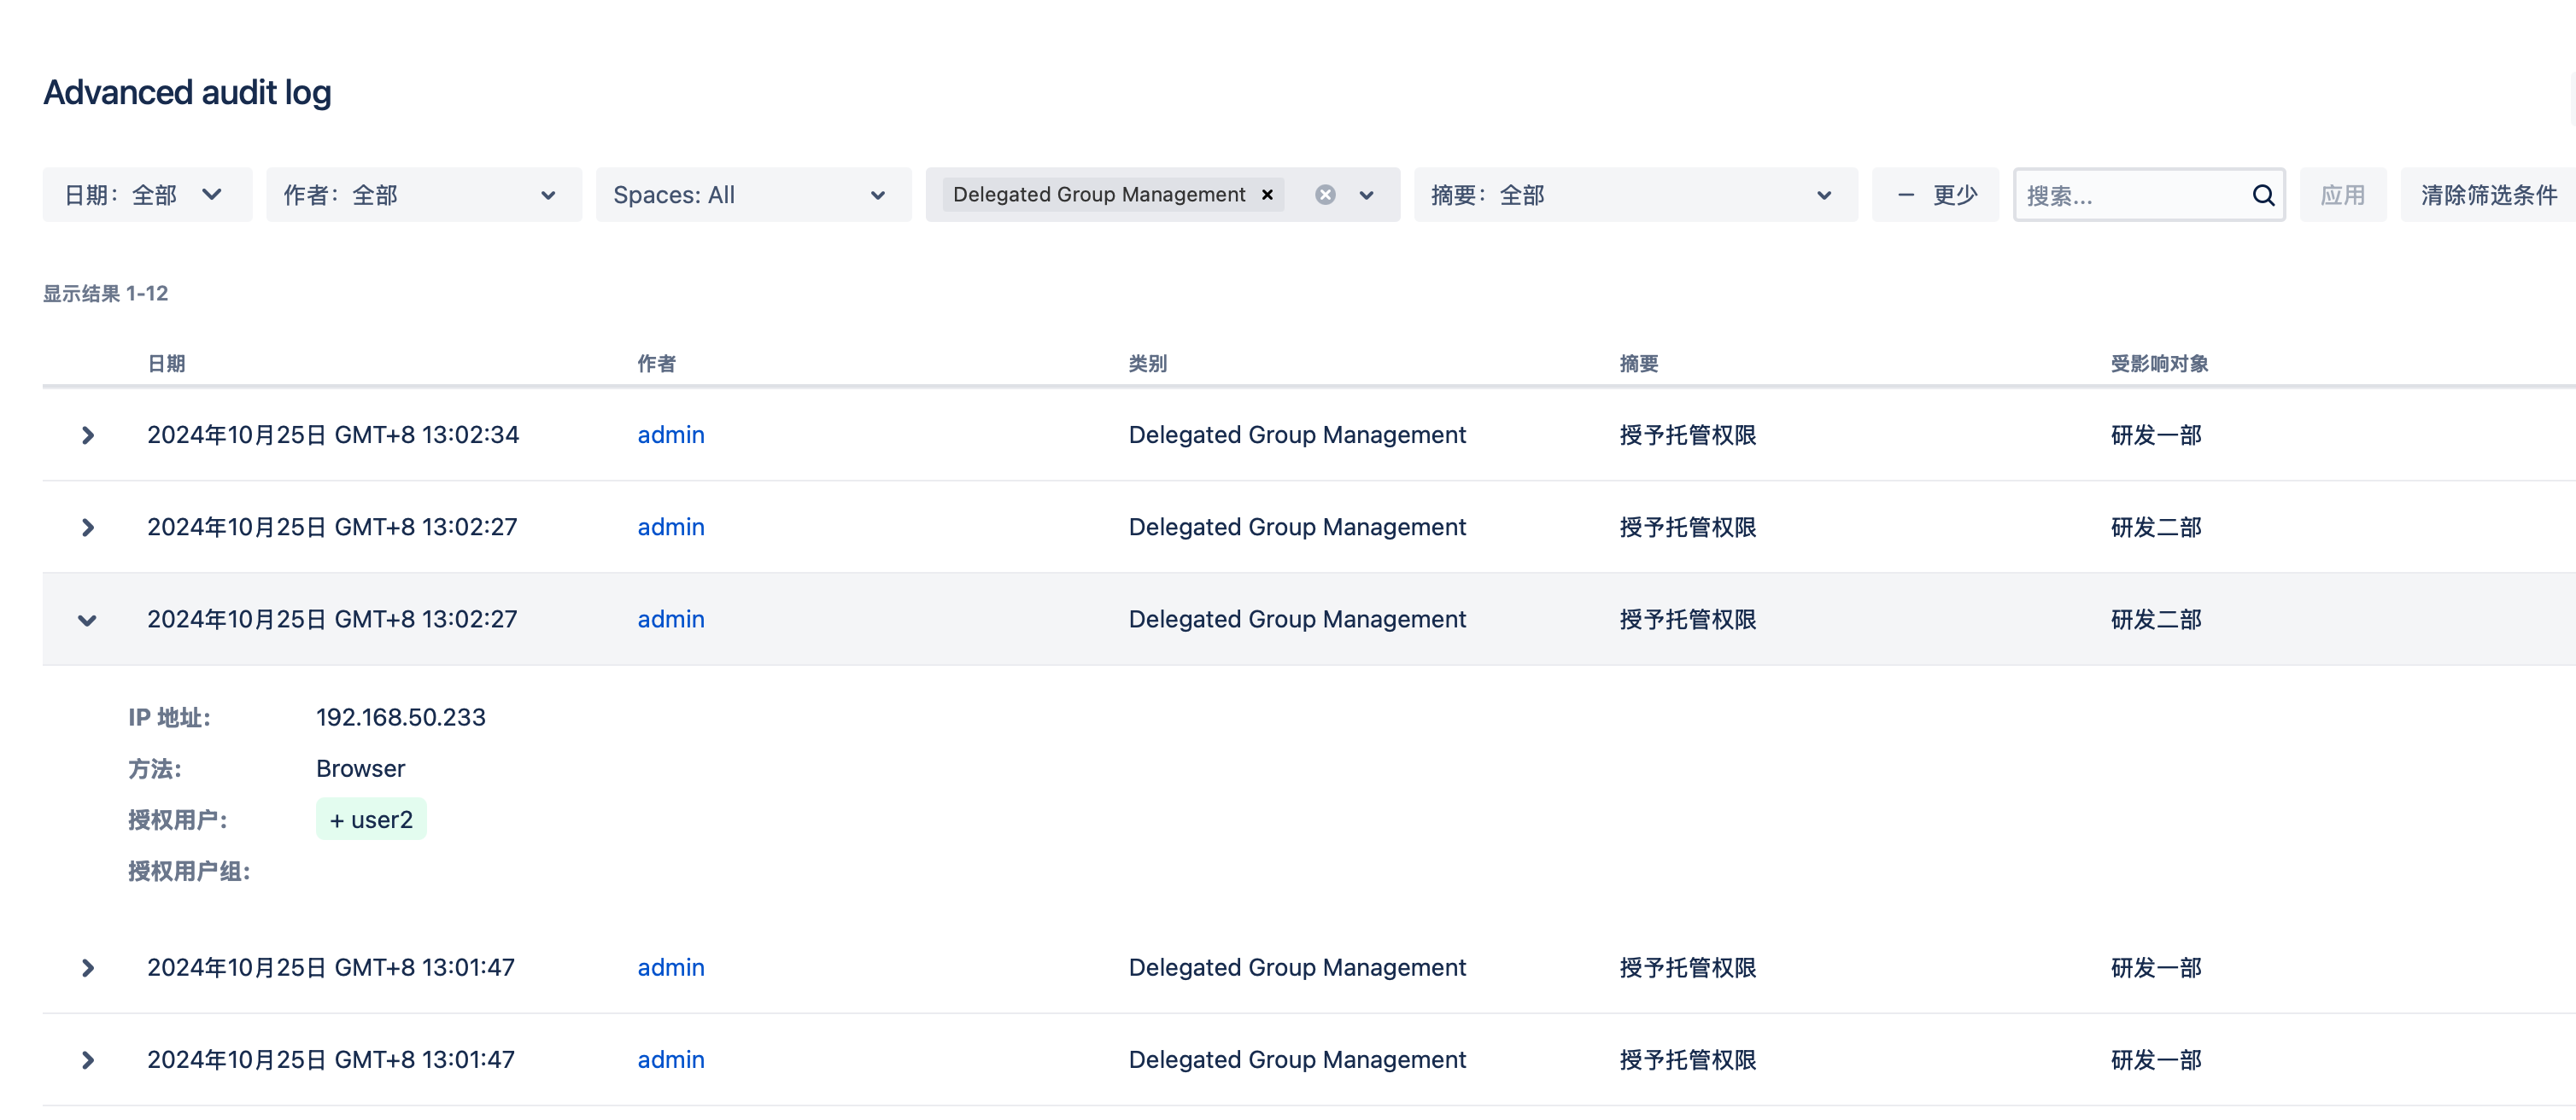Expand the 13:02:34 audit log row
The image size is (2576, 1120).
[x=88, y=435]
